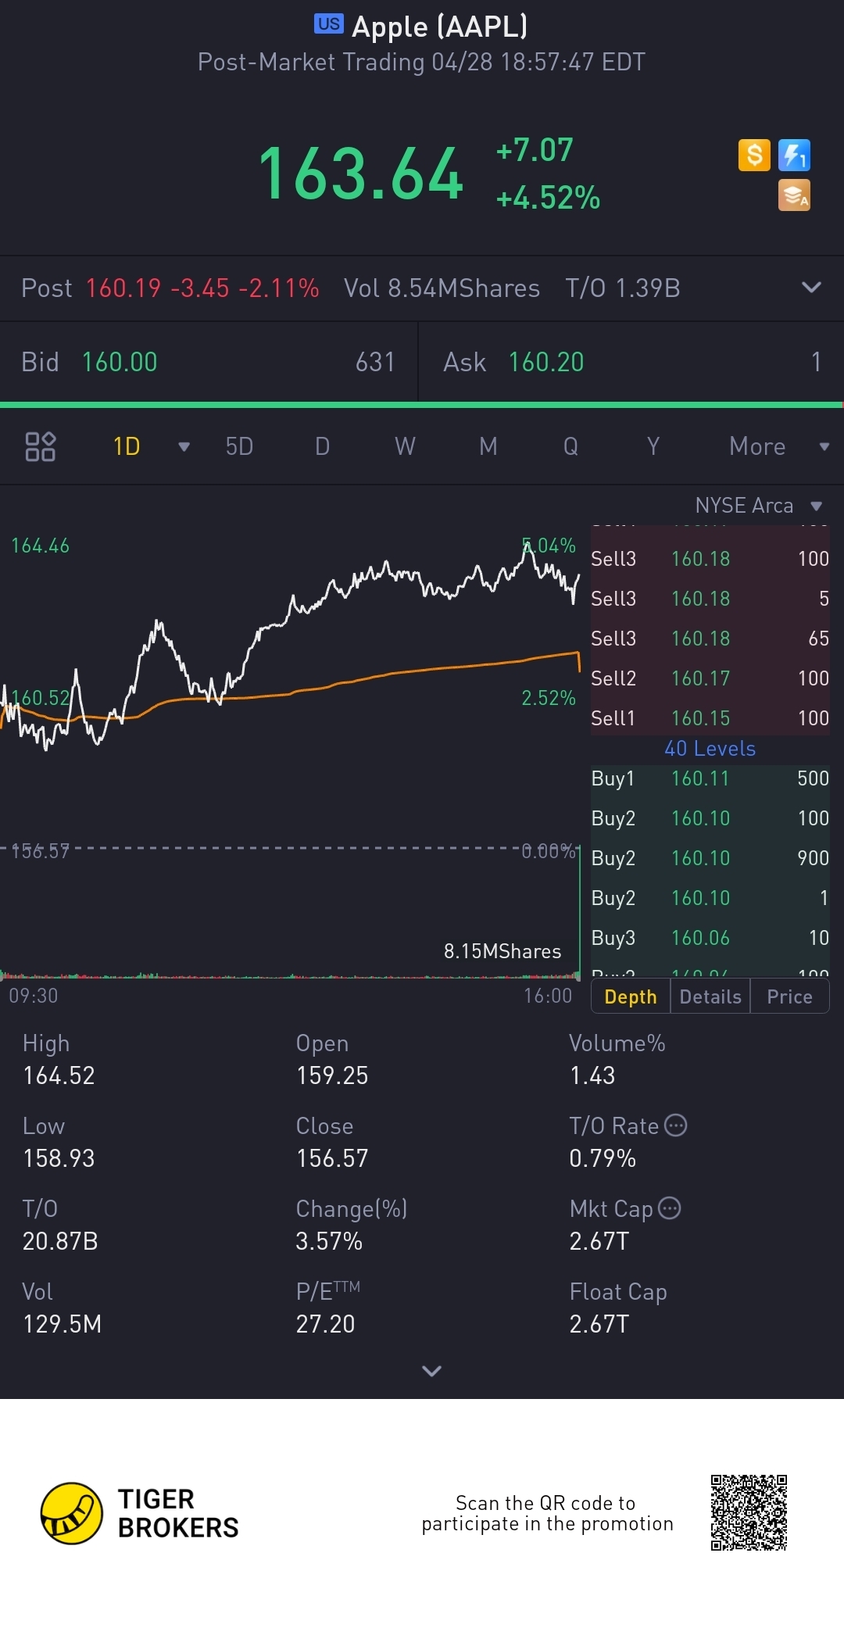Tap the US market flag badge
Screen dimensions: 844x1628
(328, 24)
